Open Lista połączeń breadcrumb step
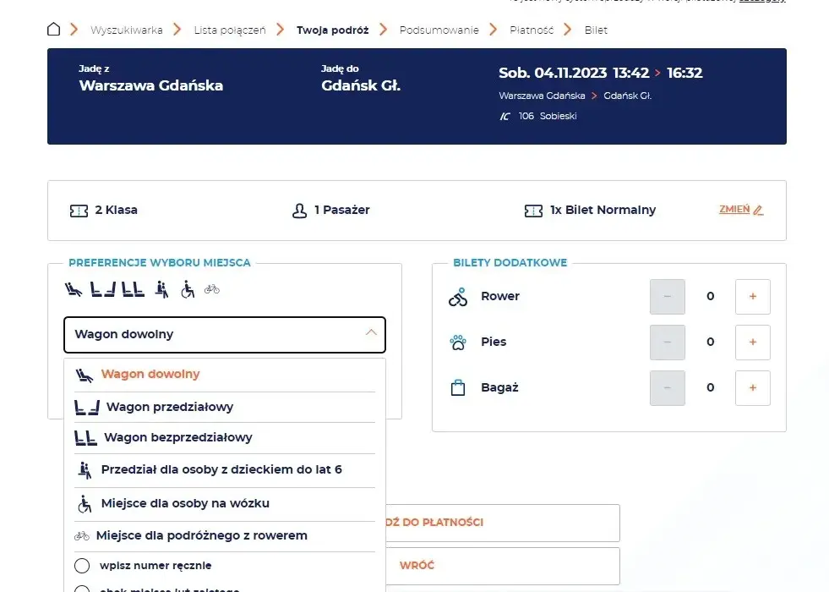Image resolution: width=829 pixels, height=592 pixels. point(230,30)
